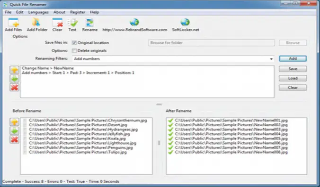Select Desert.jpg in Before Rename list
320x187 pixels.
78,125
